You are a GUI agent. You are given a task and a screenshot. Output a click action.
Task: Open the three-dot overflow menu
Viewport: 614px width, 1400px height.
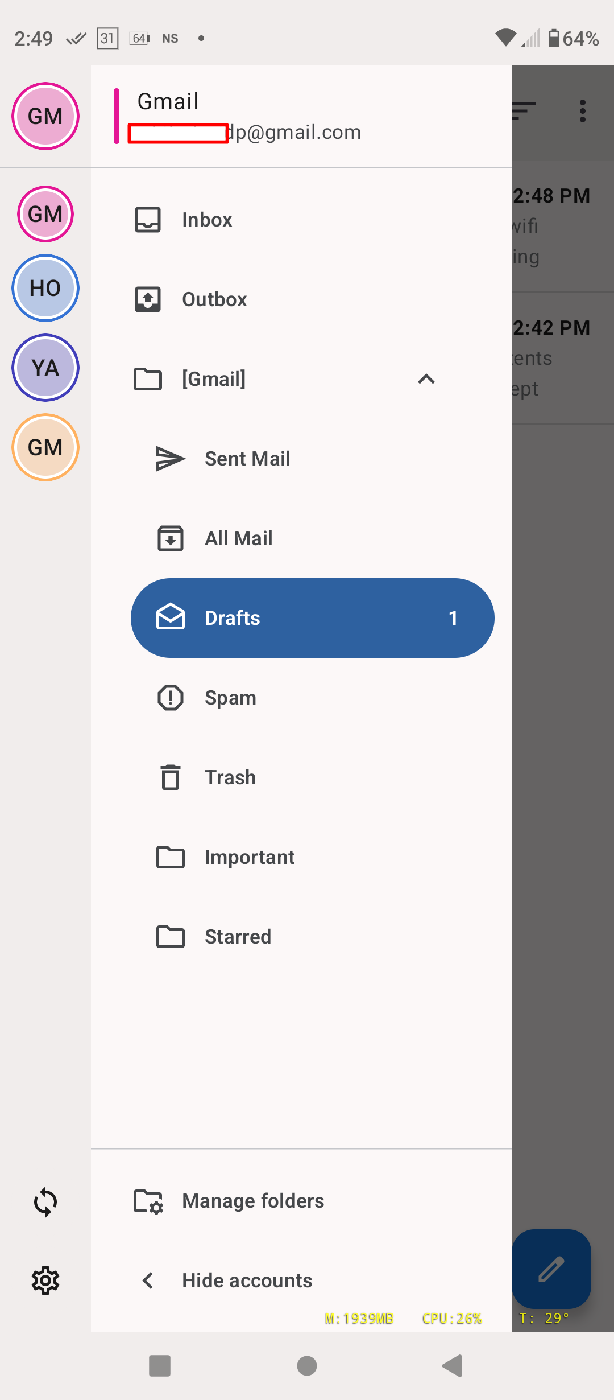(x=582, y=111)
